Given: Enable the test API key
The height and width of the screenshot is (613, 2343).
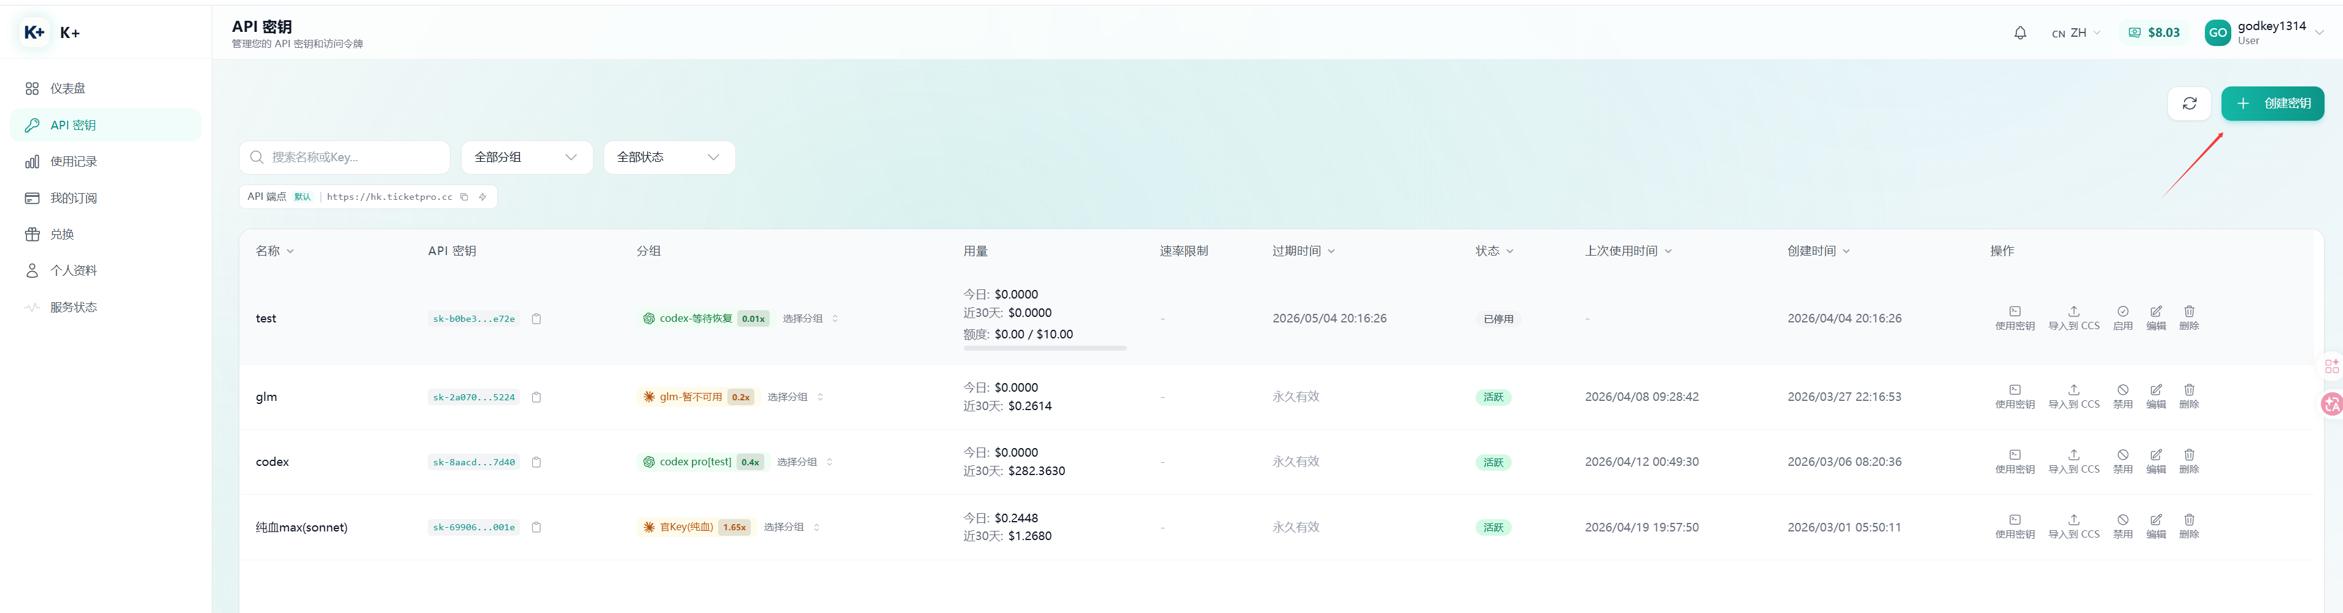Looking at the screenshot, I should click(x=2122, y=318).
